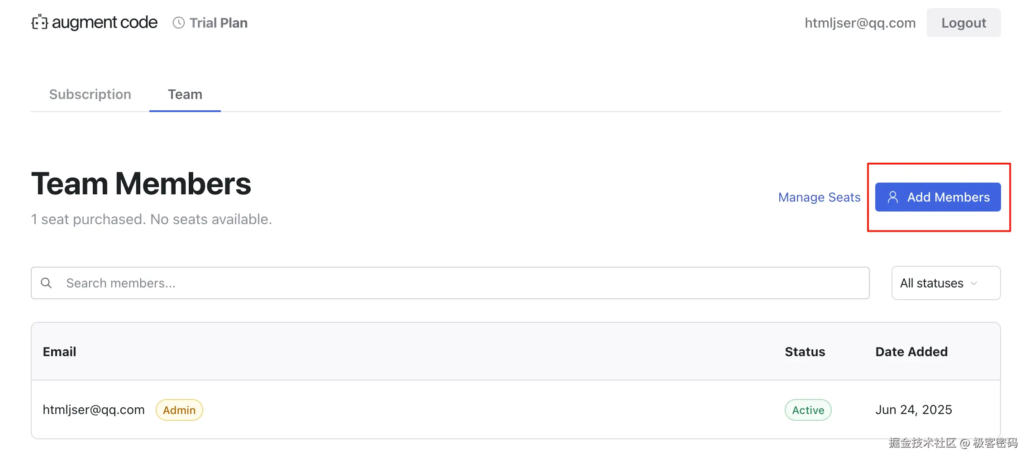Select the Team tab
Screen dimensions: 1030x461
click(185, 94)
